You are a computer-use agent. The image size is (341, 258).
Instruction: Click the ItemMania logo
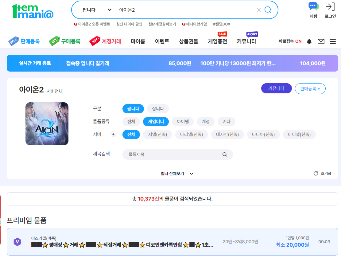coord(32,11)
